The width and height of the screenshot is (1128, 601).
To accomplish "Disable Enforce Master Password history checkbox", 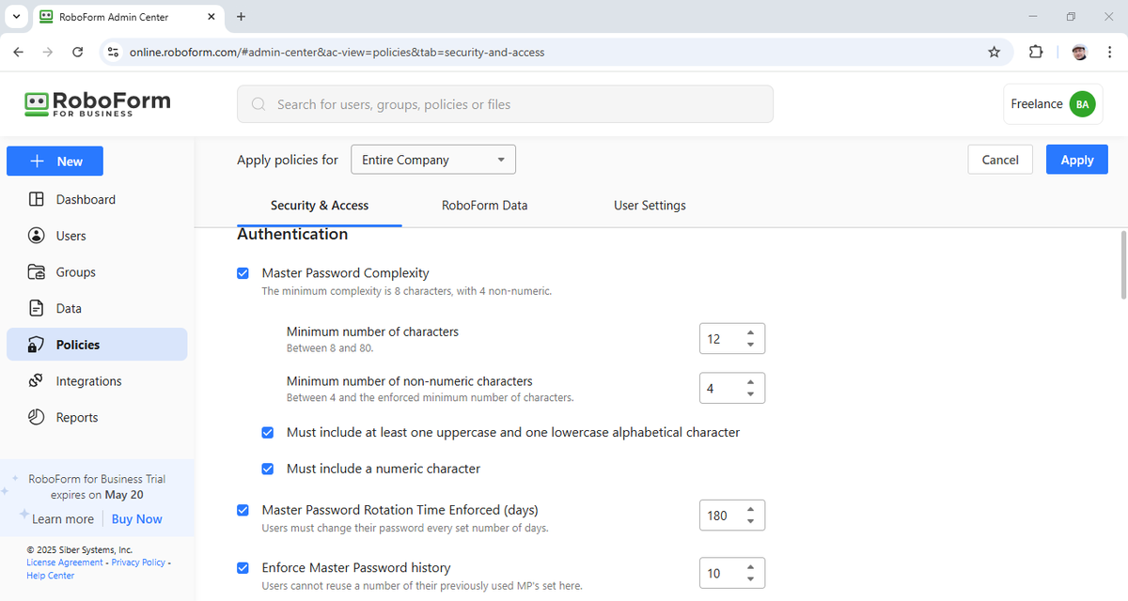I will (243, 568).
